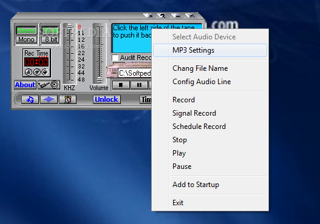Select Stereo channel mode
Image resolution: width=320 pixels, height=224 pixels.
pyautogui.click(x=27, y=30)
